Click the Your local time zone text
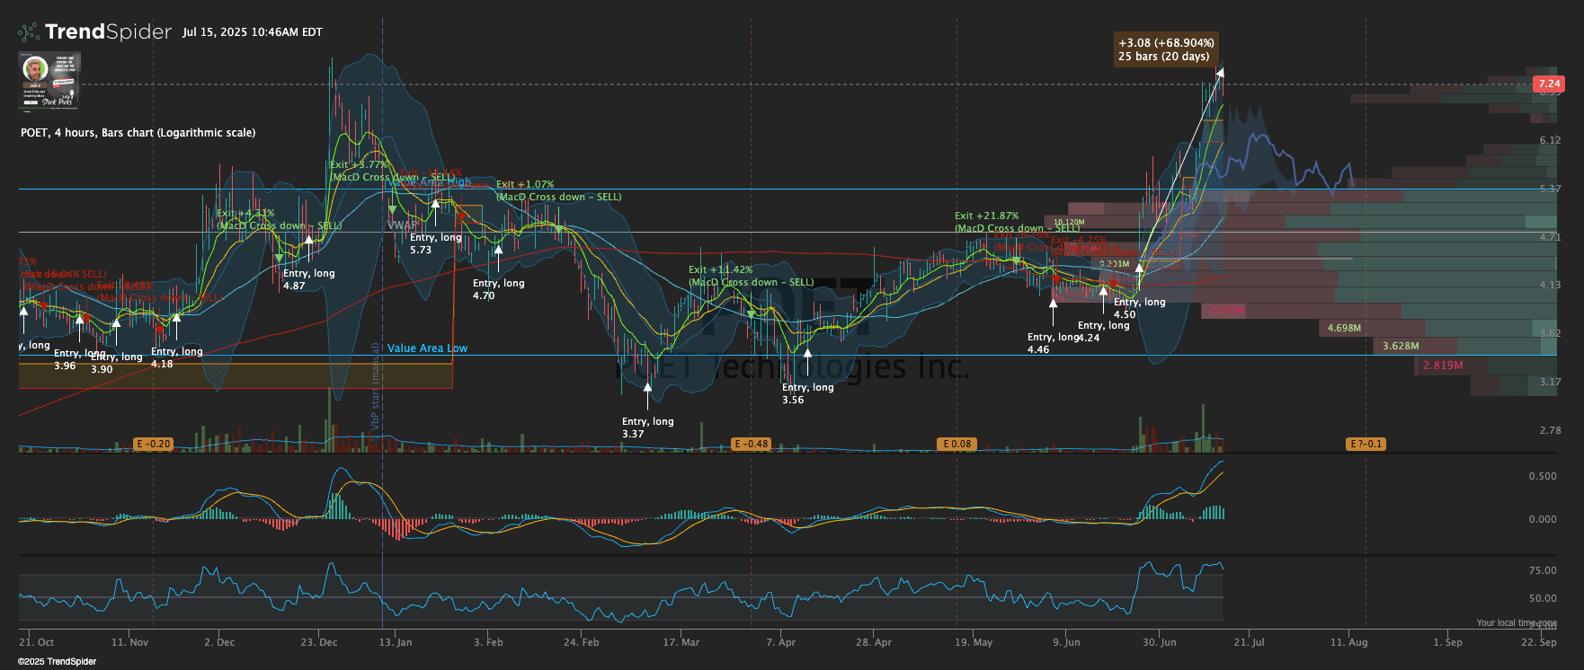1584x670 pixels. click(x=1517, y=623)
